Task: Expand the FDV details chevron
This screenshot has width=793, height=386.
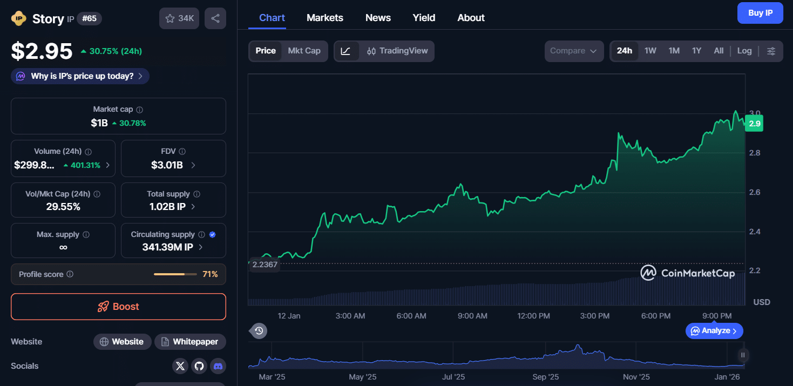Action: pos(193,165)
